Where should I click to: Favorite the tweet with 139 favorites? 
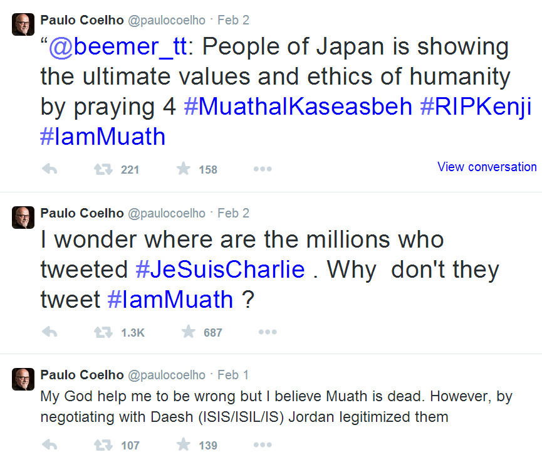tap(183, 445)
